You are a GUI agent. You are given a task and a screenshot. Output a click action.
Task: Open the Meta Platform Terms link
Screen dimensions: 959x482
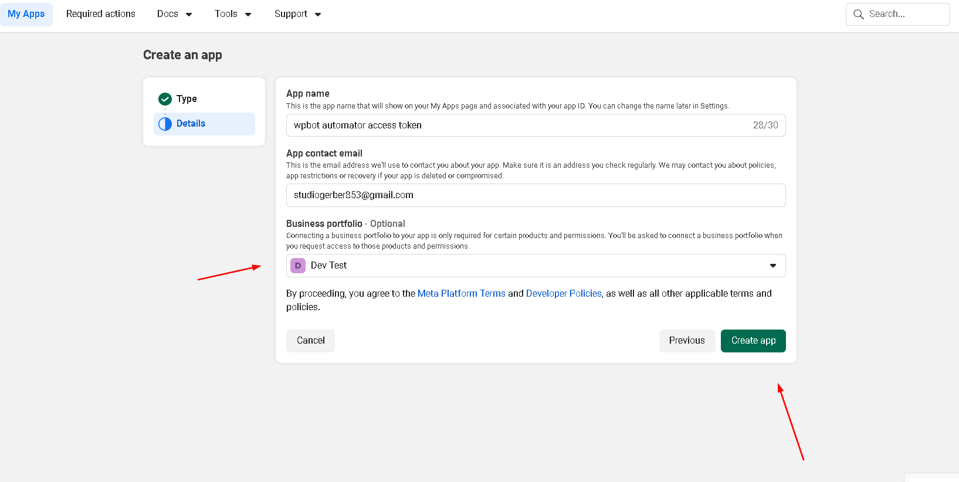461,293
